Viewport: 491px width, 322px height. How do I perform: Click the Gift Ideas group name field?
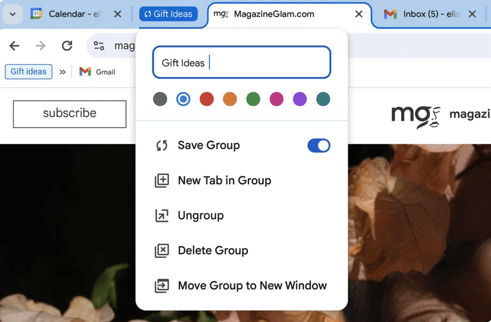point(241,62)
